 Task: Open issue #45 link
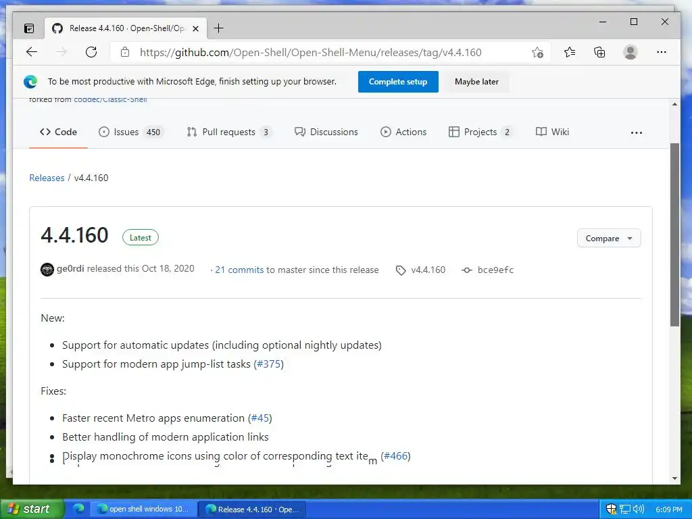pos(260,418)
